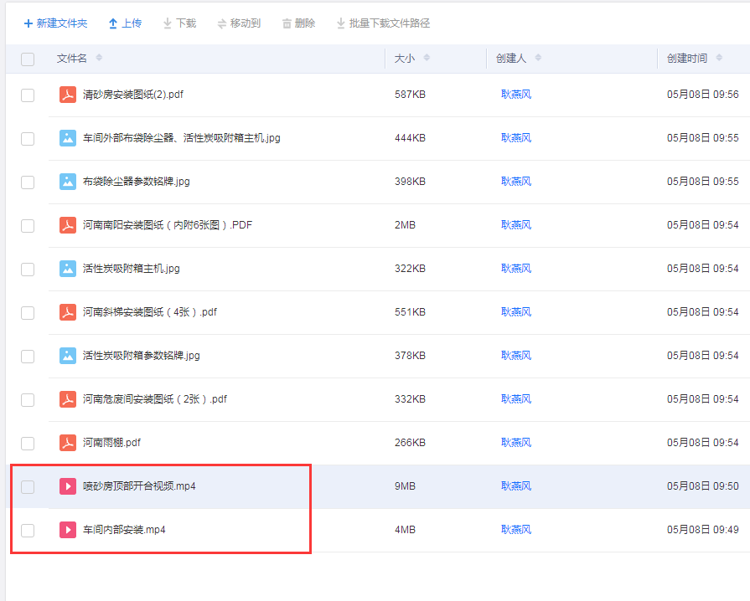Open 车间外部布袋除尘器、活性炭吸附箱主机.jpg
This screenshot has width=750, height=601.
pos(182,138)
